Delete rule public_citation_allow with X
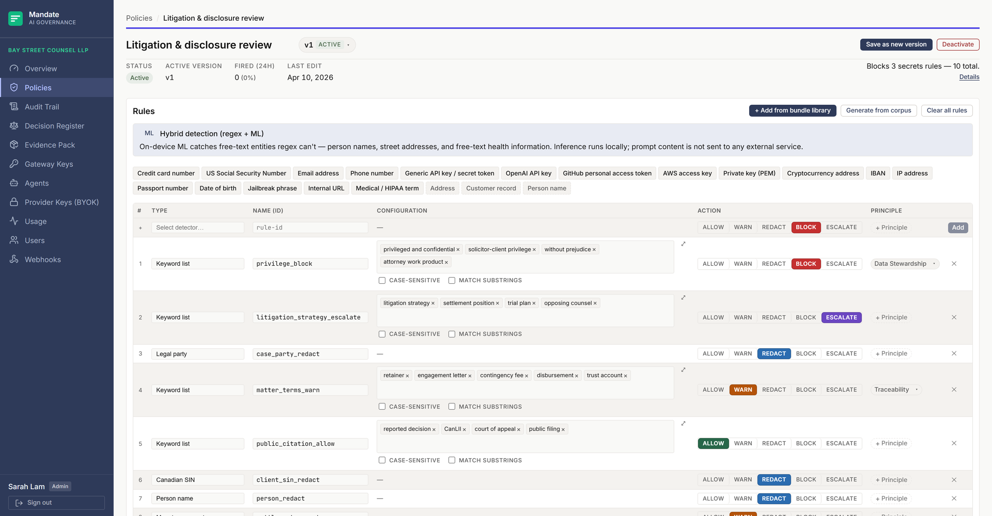 (x=954, y=443)
